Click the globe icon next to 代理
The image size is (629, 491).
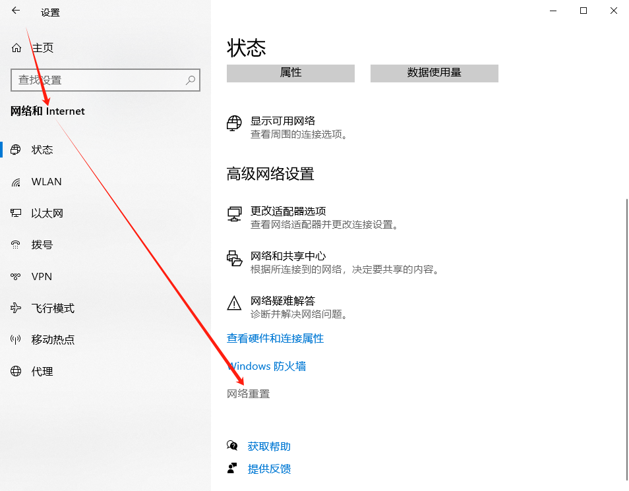pos(16,371)
